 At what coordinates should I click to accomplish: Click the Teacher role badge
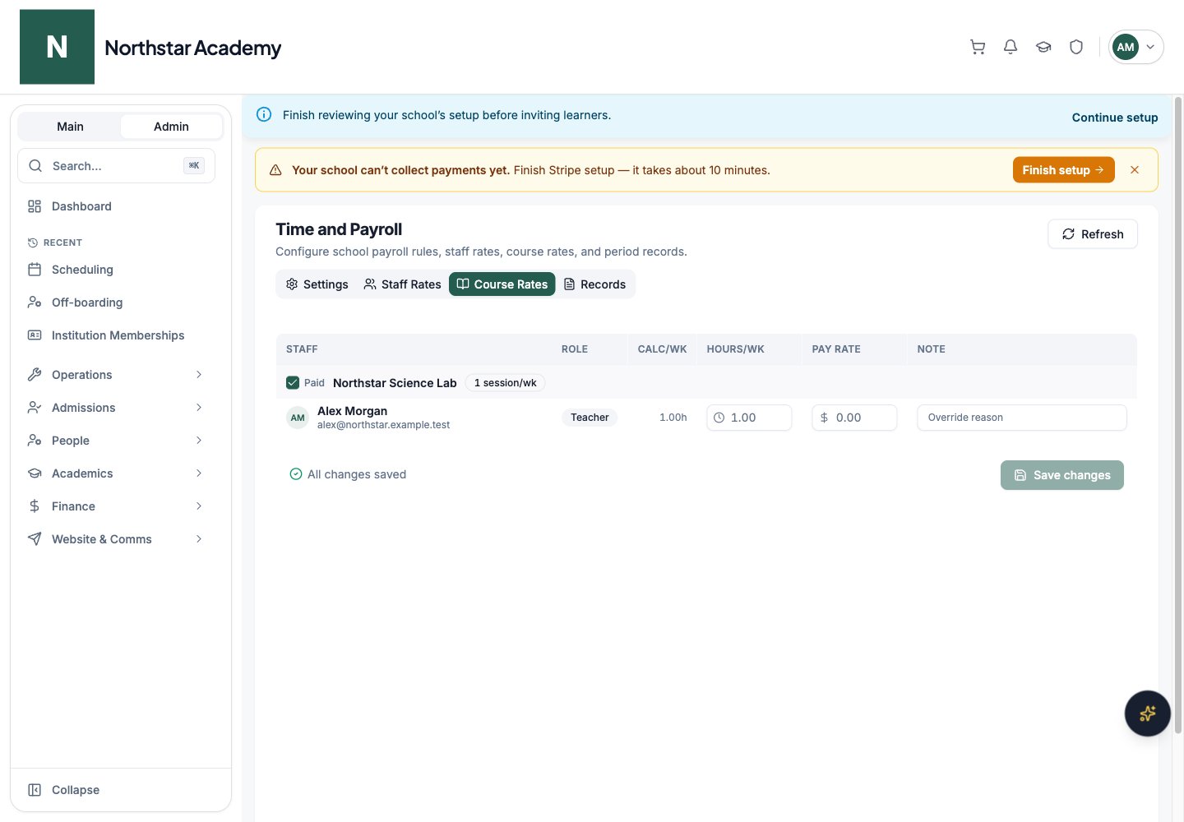tap(590, 418)
